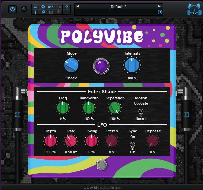The width and height of the screenshot is (203, 190).
Task: Click the Freq green knob
Action: point(63,108)
